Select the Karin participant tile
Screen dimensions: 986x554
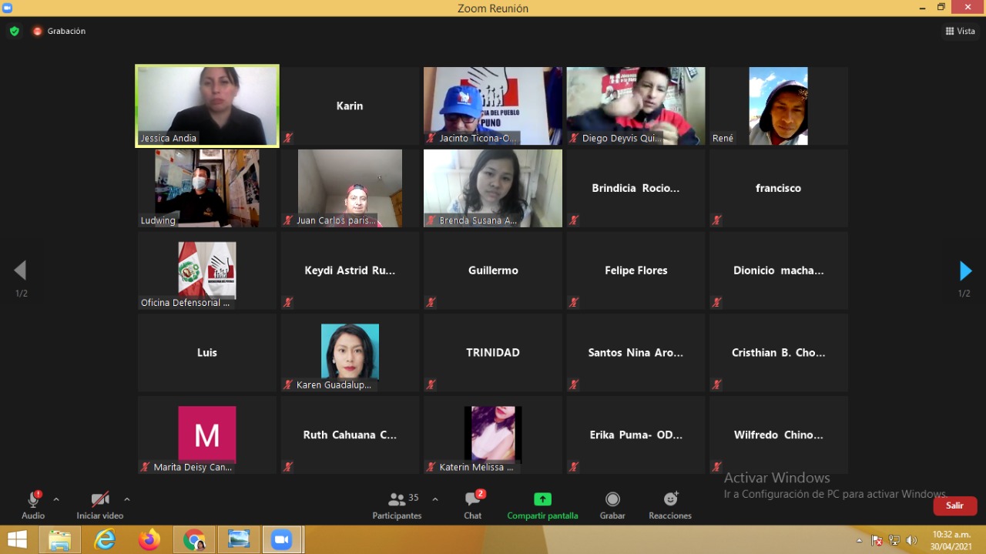[350, 106]
